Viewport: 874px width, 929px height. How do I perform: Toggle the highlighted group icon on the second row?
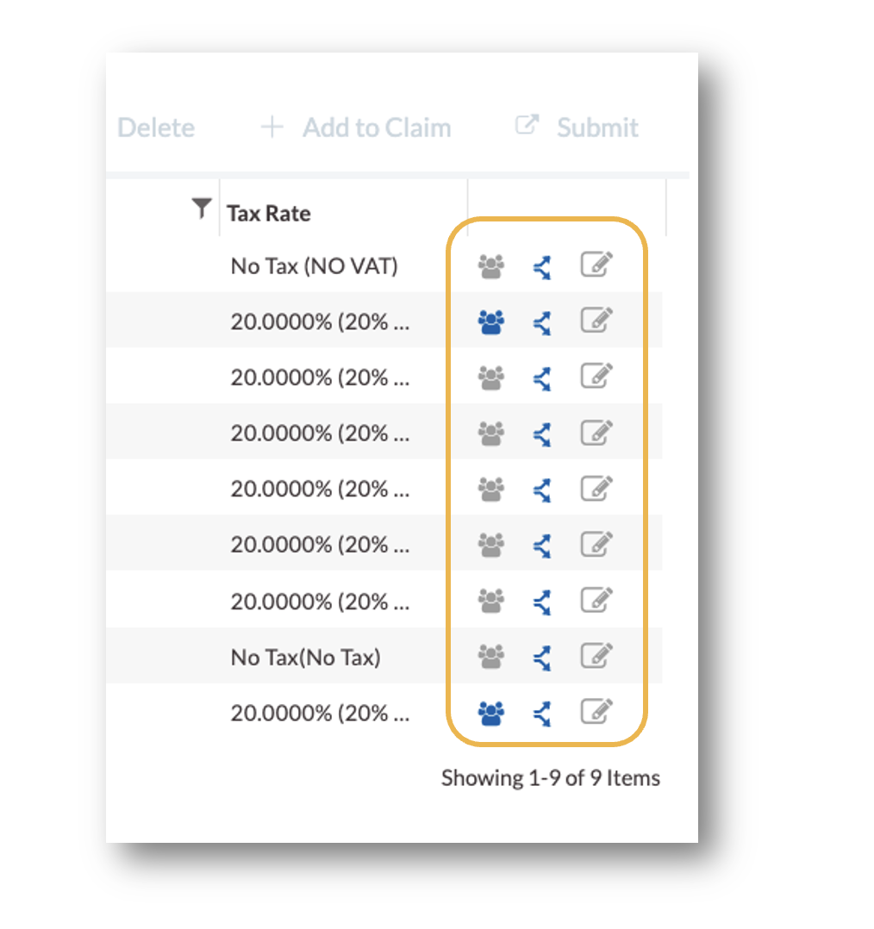(x=490, y=321)
